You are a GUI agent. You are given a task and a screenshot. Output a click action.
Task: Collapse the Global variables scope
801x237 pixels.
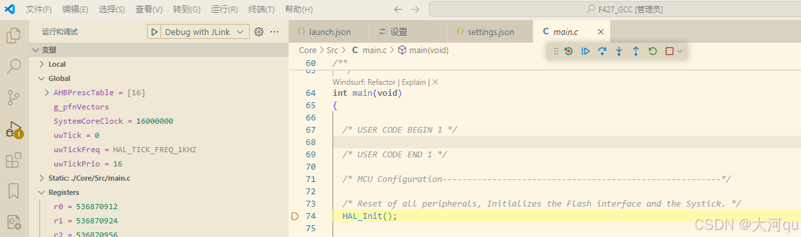[42, 78]
